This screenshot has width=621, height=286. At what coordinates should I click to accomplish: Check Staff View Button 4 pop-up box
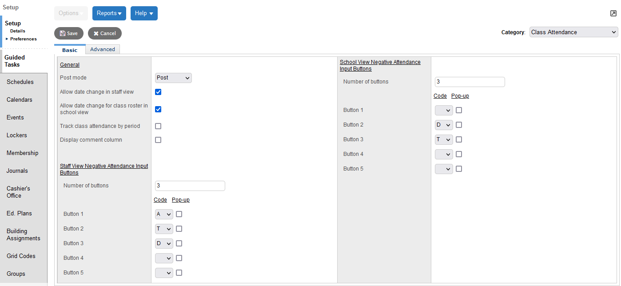tap(179, 258)
